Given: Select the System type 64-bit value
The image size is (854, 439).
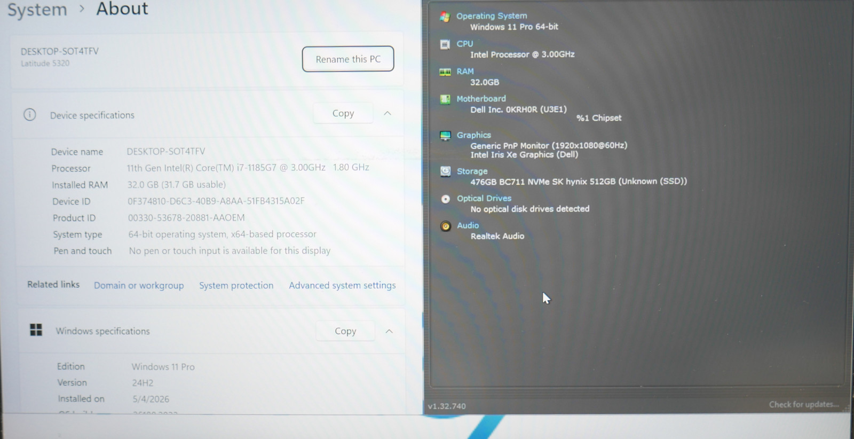Looking at the screenshot, I should 222,234.
